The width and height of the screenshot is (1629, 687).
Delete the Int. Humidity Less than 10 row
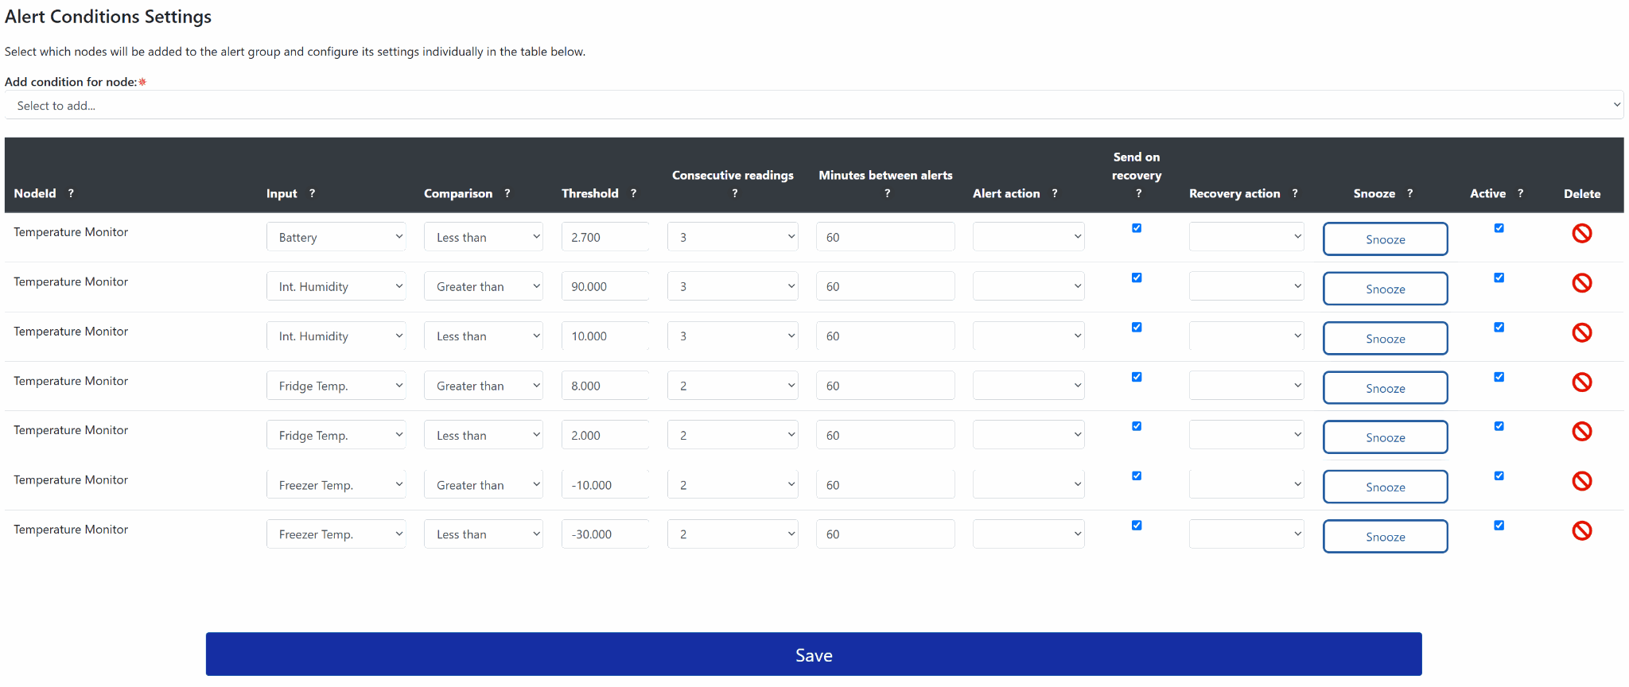(1581, 332)
